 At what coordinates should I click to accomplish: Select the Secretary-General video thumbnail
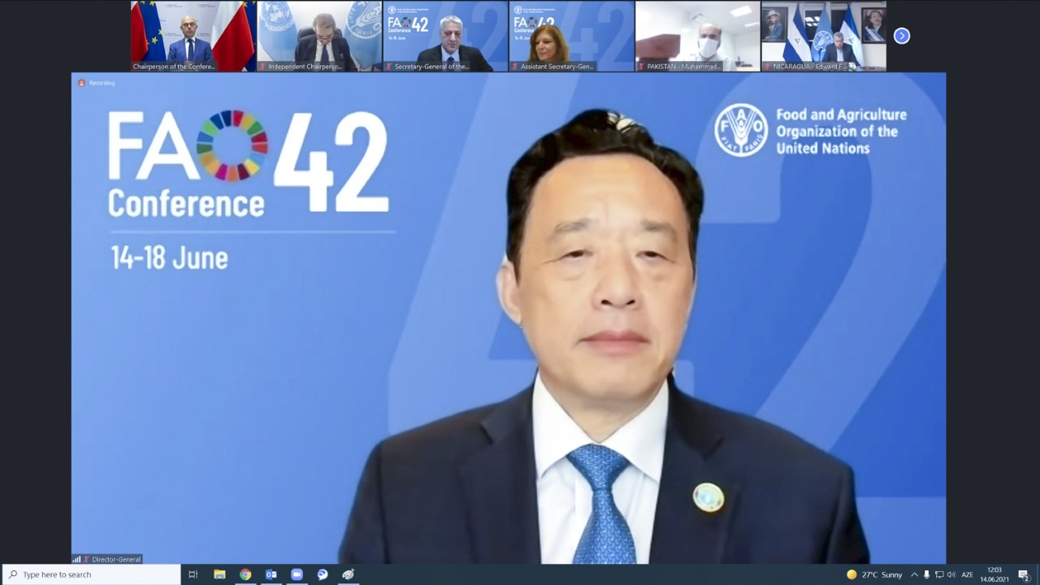click(445, 36)
